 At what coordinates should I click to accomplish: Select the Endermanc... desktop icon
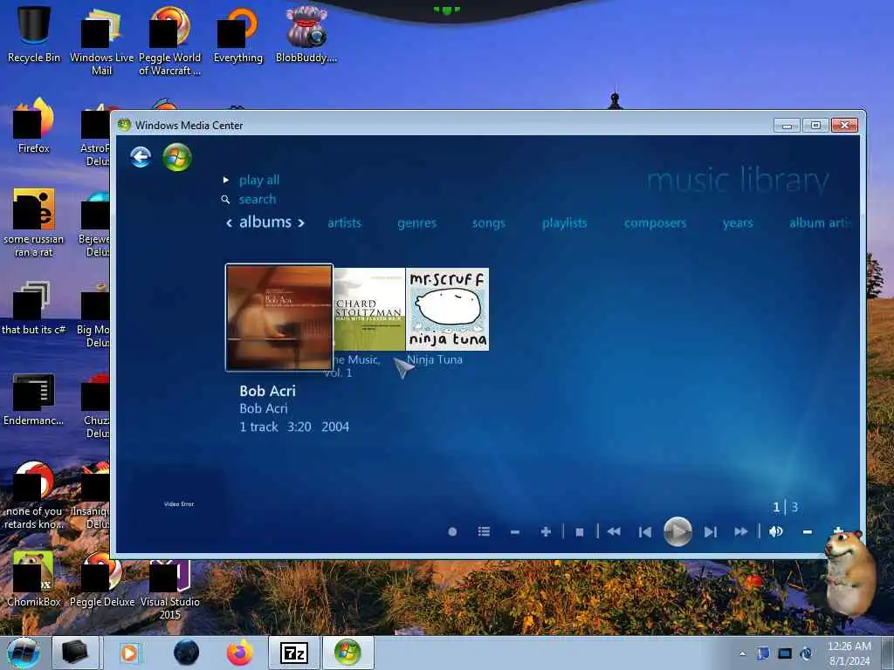[34, 399]
